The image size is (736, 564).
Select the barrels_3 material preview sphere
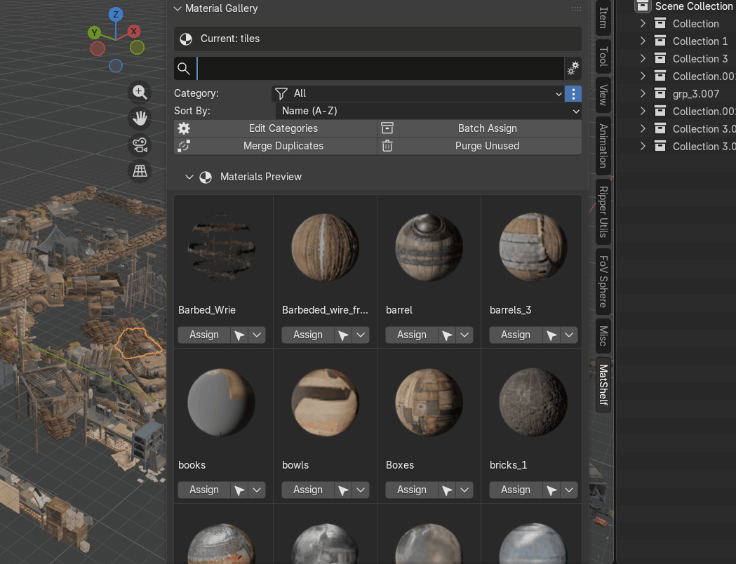[533, 248]
